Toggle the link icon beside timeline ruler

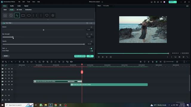6,65
